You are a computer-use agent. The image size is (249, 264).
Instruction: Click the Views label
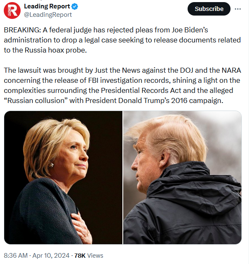pos(95,256)
